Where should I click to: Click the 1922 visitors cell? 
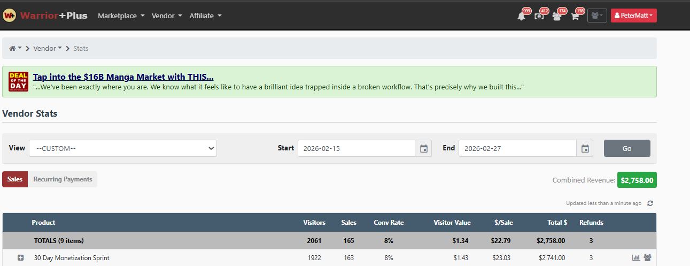[x=315, y=258]
